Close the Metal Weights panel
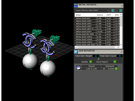135x101 pixels. pos(121,5)
